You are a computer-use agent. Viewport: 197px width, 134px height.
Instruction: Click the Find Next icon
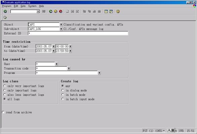[x=78, y=11]
